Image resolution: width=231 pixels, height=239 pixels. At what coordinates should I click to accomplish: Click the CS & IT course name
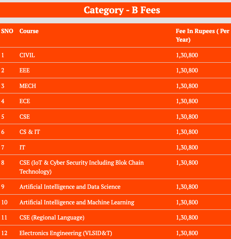pos(30,132)
